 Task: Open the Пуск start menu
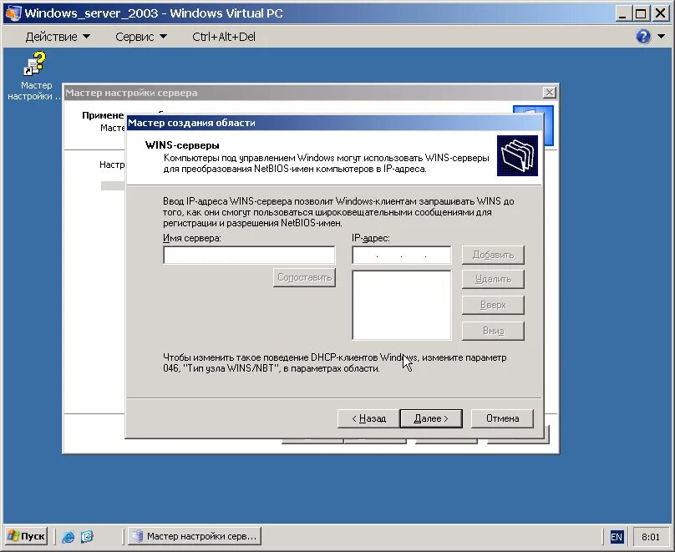(x=26, y=536)
